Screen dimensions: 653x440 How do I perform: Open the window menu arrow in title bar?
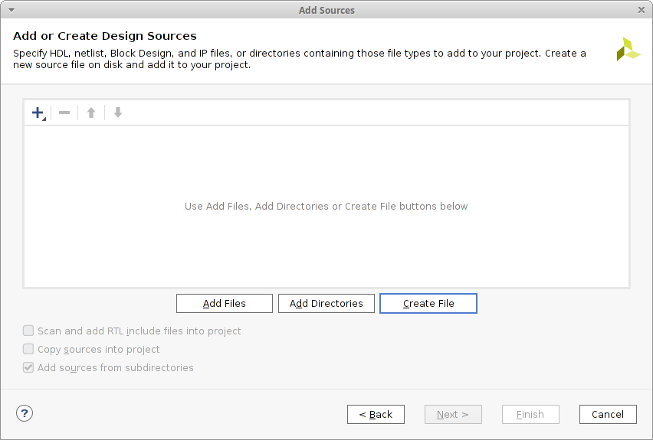[9, 10]
